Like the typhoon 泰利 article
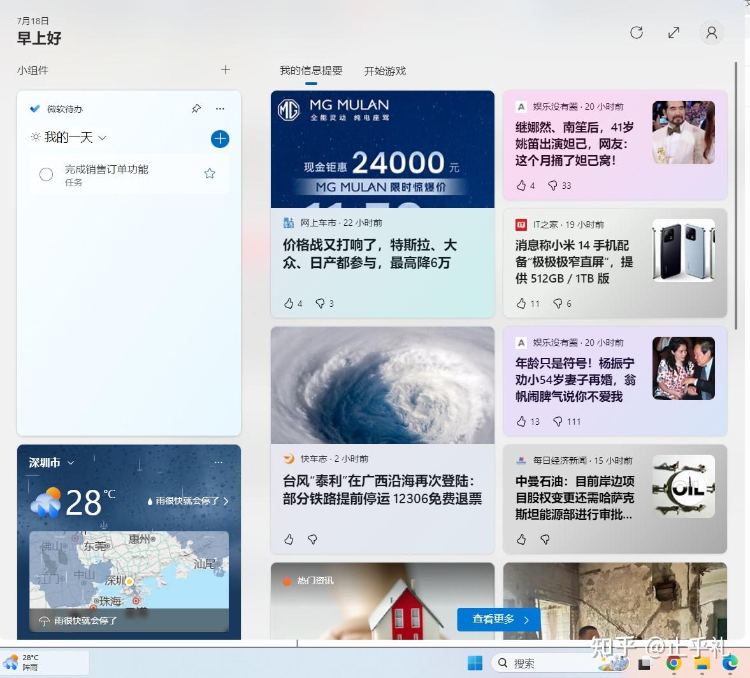Image resolution: width=750 pixels, height=678 pixels. (289, 540)
